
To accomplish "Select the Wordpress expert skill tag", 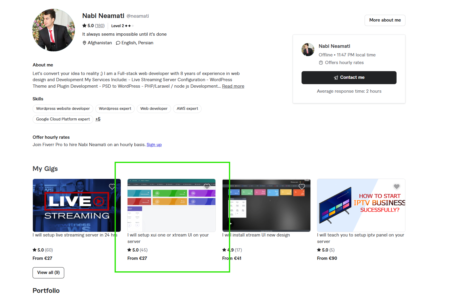I will (x=115, y=109).
